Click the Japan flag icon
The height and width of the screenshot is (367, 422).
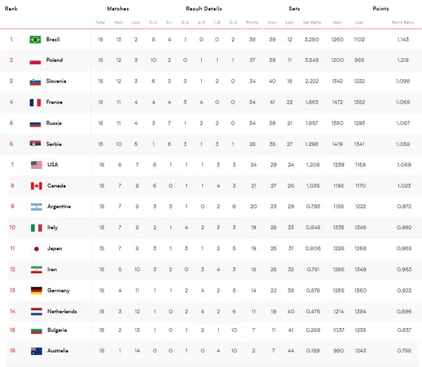pyautogui.click(x=36, y=249)
